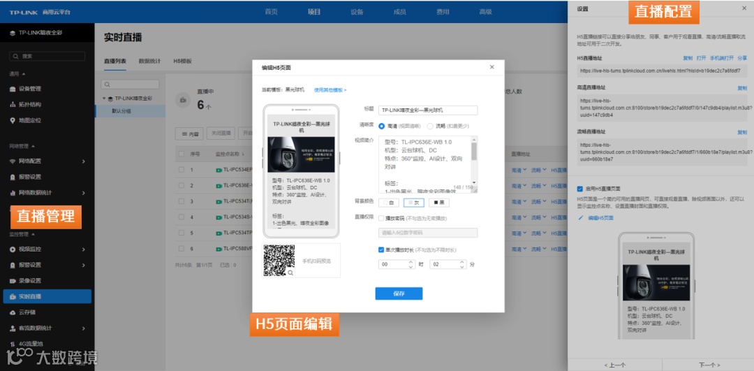Screen dimensions: 754x371
Task: Choose the 白 background color
Action: tap(389, 203)
